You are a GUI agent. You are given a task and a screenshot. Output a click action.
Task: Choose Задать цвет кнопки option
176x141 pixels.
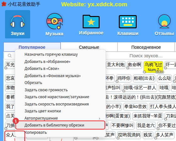(x=43, y=111)
